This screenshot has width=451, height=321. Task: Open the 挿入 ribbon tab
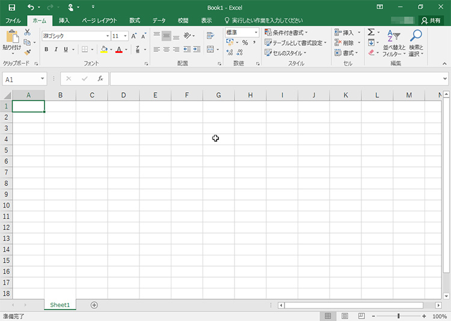click(64, 20)
